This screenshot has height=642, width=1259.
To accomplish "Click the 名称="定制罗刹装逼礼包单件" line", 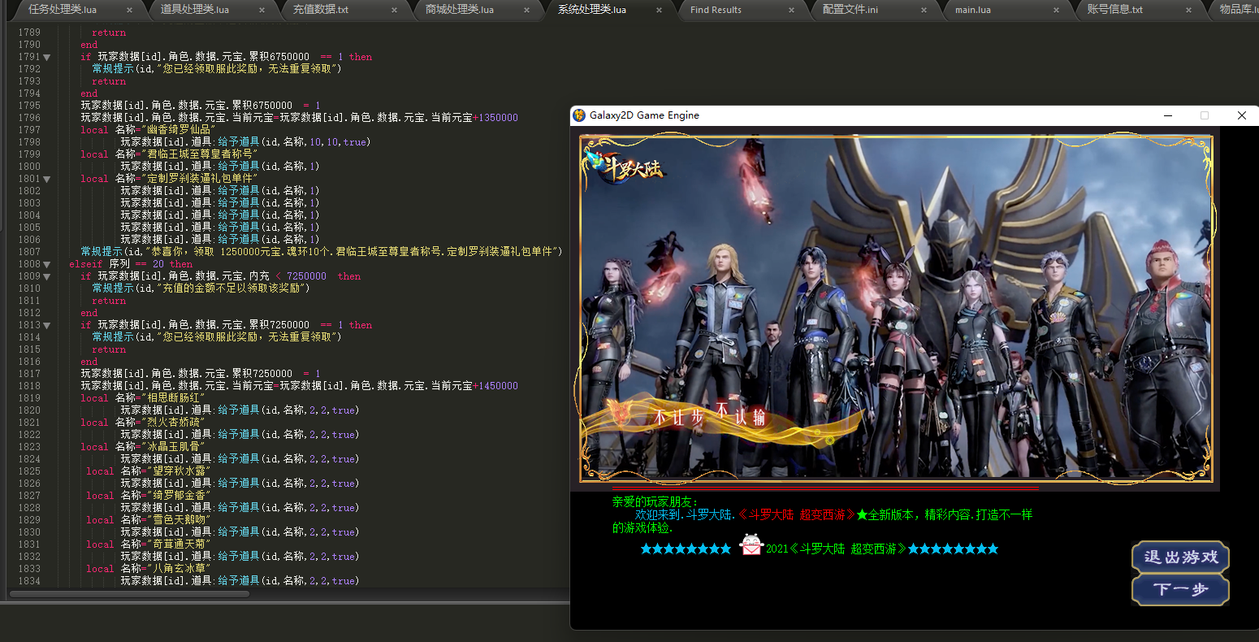I will 169,179.
